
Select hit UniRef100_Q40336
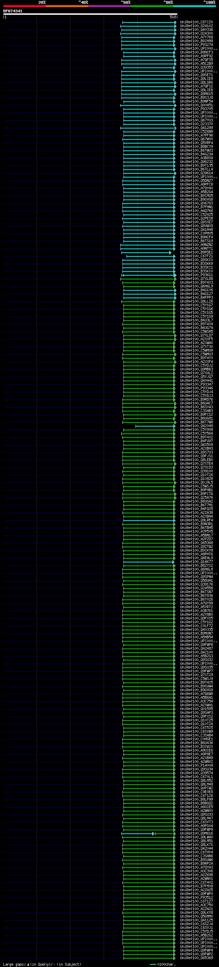pyautogui.click(x=196, y=30)
